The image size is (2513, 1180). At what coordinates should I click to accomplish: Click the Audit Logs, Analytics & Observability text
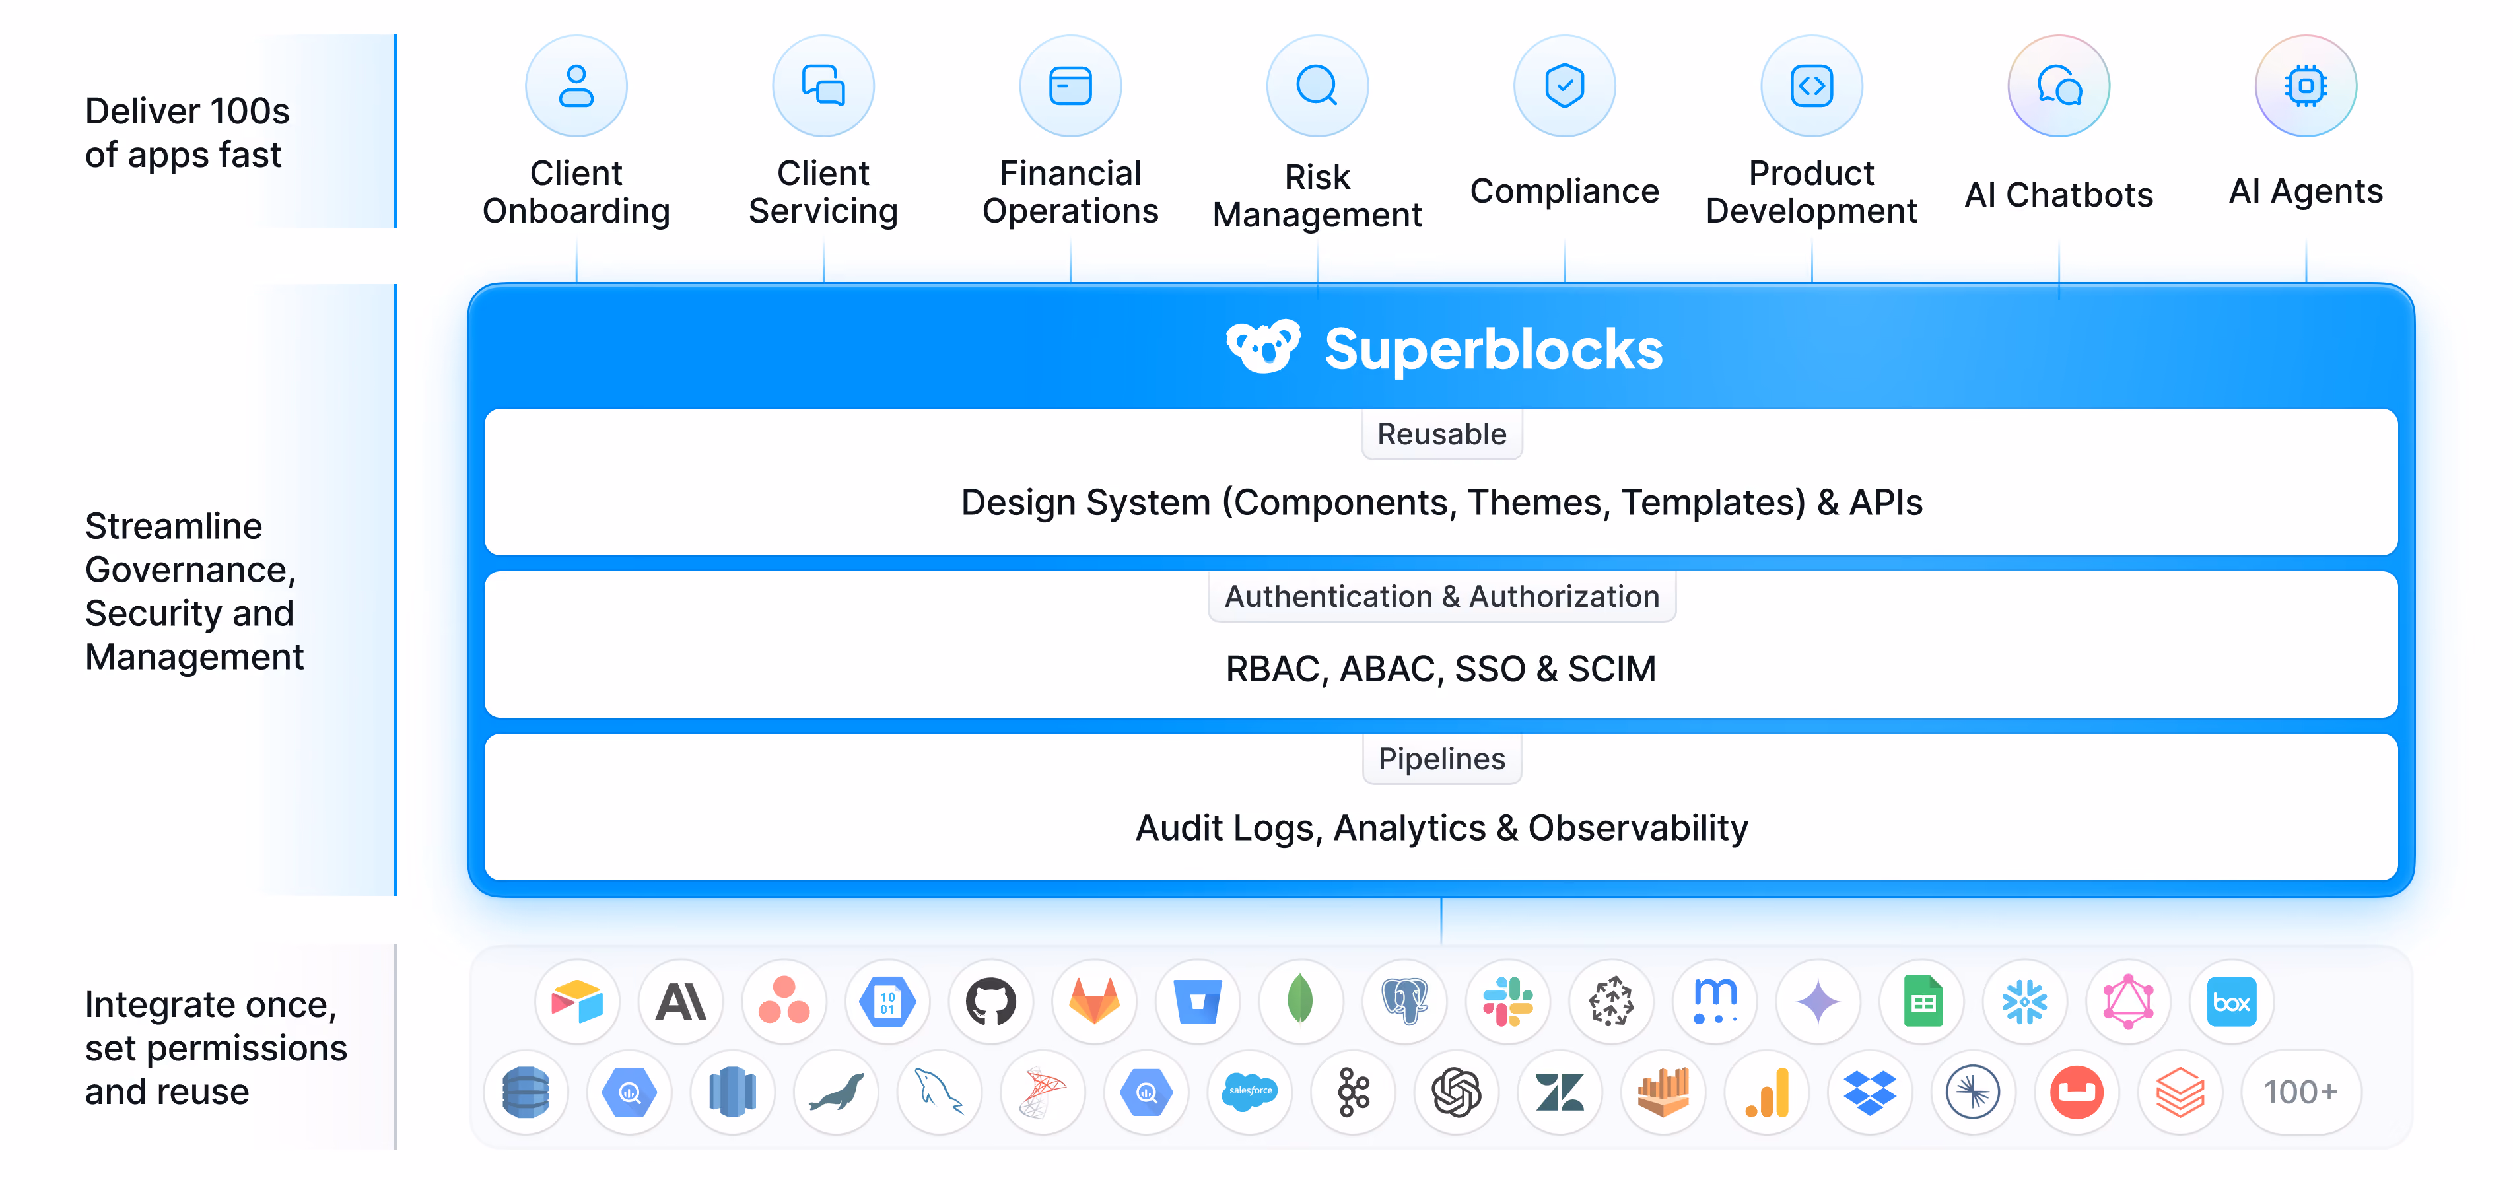pos(1442,827)
